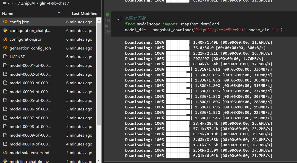This screenshot has height=163, width=297.
Task: Click the root folder icon in breadcrumb
Action: point(5,3)
